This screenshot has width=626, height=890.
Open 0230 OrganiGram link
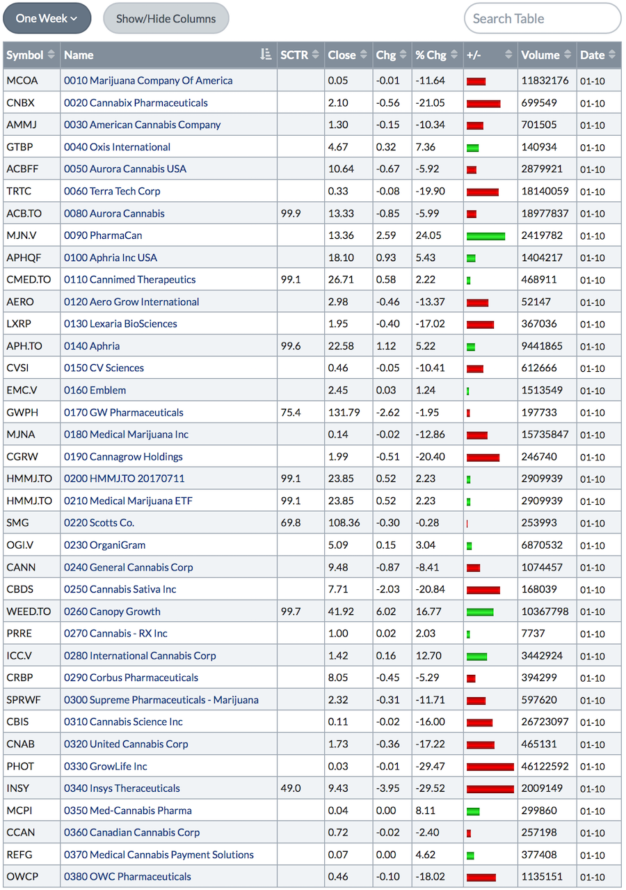(104, 545)
